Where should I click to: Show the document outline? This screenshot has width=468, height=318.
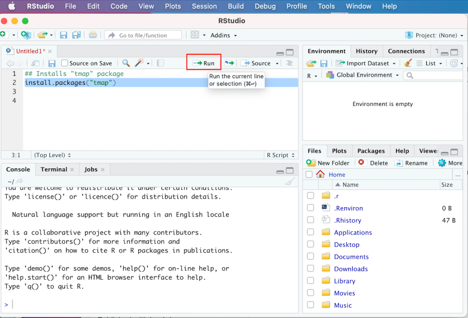pos(289,63)
